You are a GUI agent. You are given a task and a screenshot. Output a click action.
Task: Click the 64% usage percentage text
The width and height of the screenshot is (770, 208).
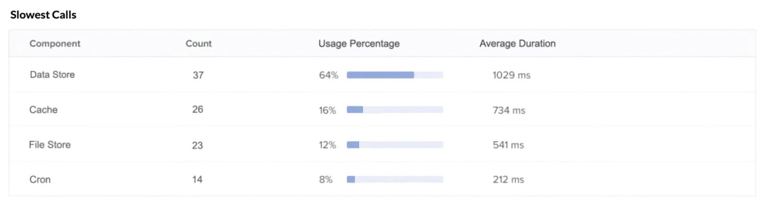click(328, 75)
